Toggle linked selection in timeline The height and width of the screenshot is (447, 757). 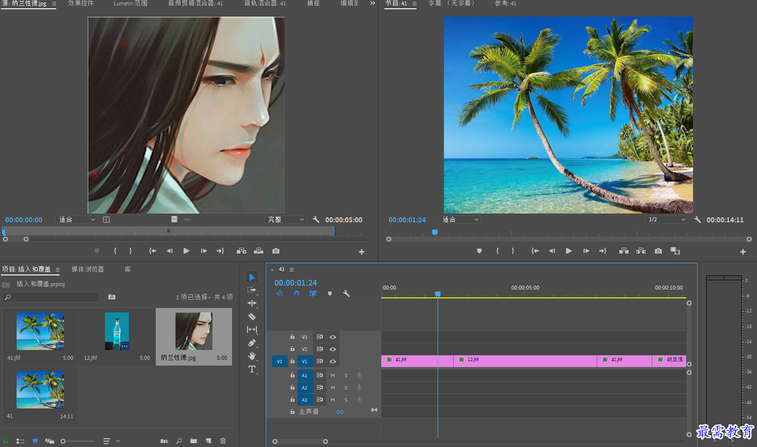tap(313, 293)
